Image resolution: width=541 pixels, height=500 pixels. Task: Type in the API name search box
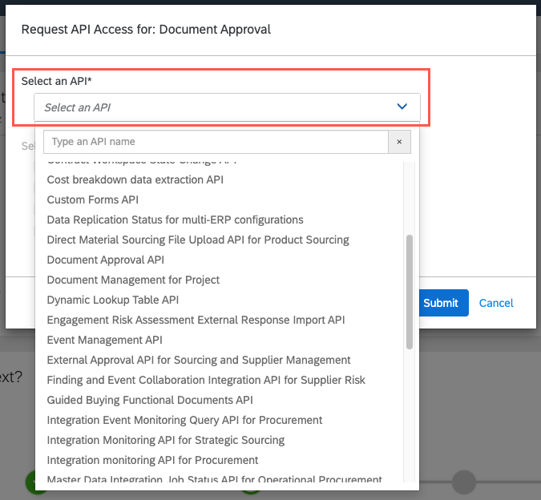[x=215, y=142]
